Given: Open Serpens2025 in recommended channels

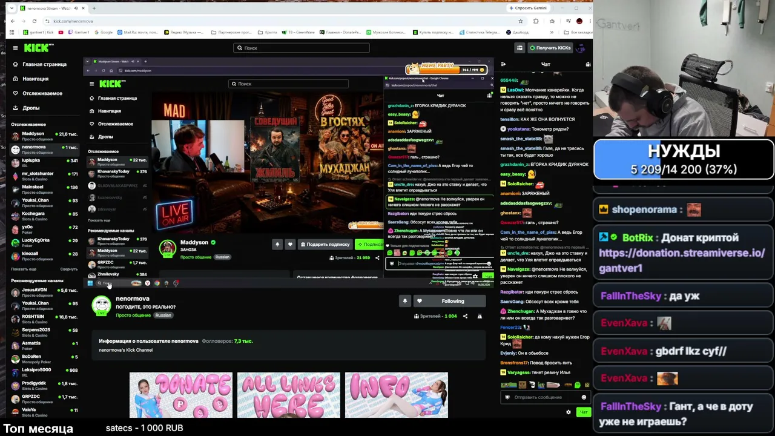Looking at the screenshot, I should (x=45, y=332).
